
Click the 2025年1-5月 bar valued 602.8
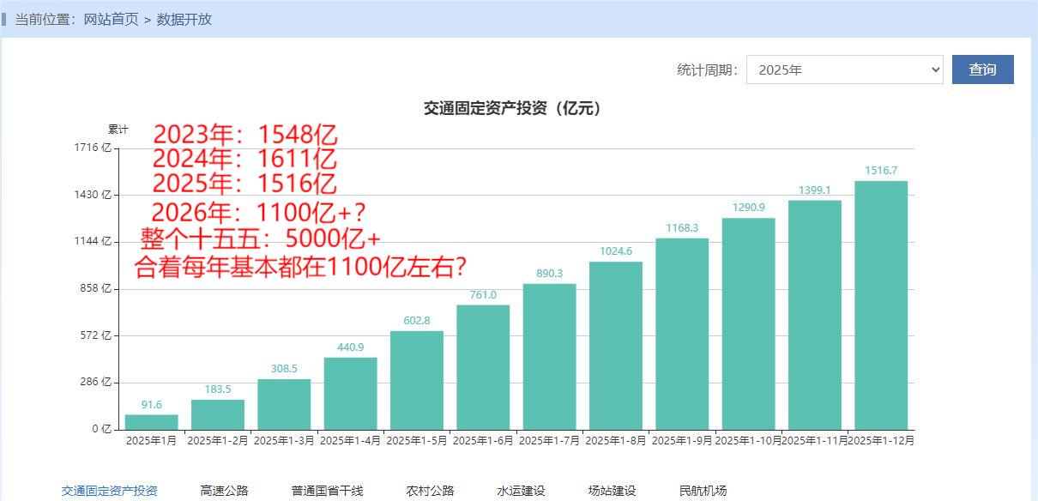(417, 380)
